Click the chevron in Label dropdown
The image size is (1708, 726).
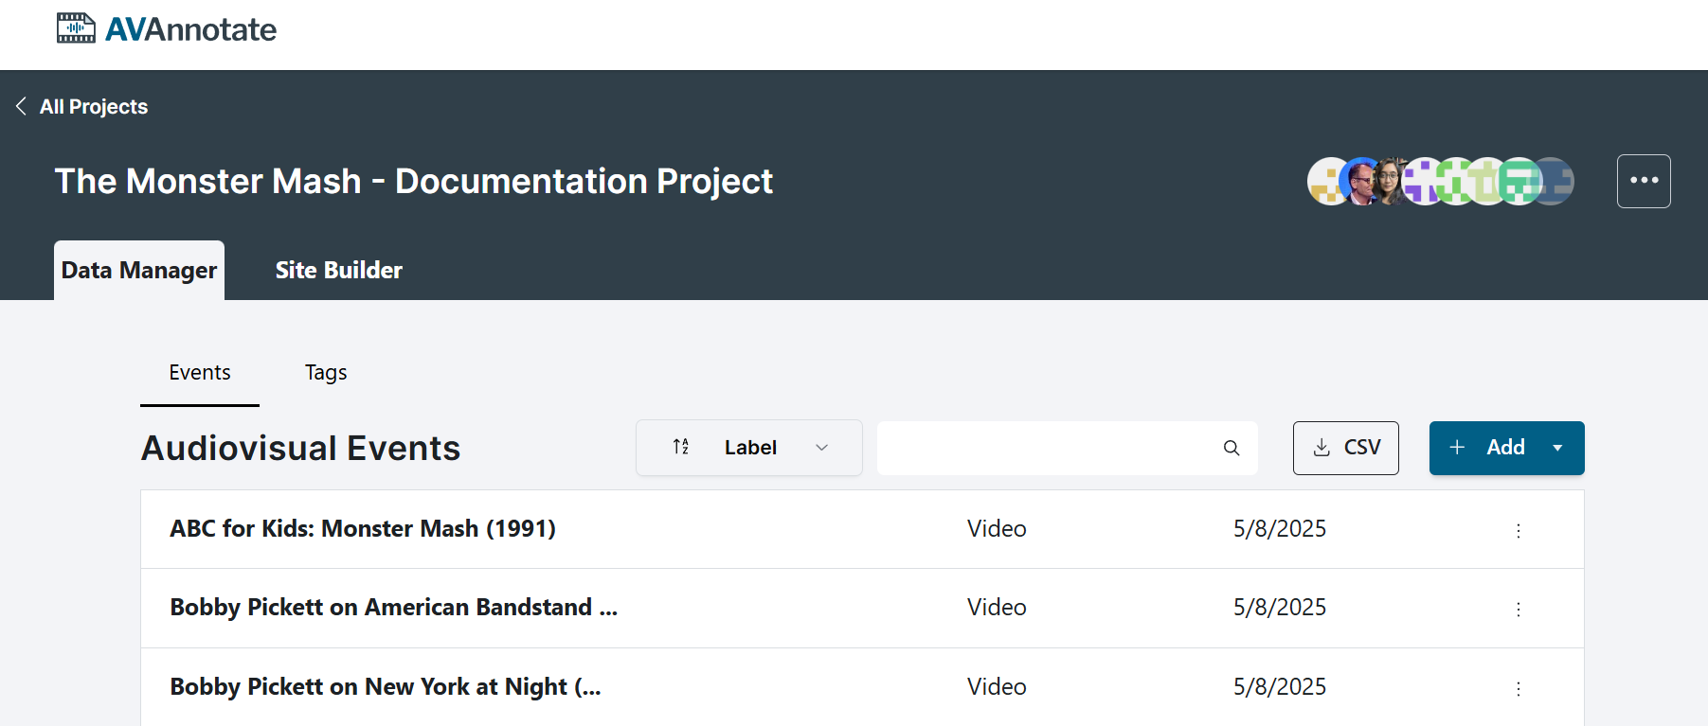pyautogui.click(x=821, y=448)
